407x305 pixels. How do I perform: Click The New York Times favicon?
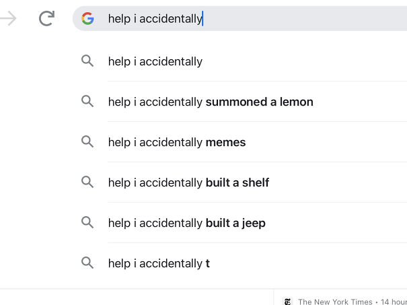point(288,302)
